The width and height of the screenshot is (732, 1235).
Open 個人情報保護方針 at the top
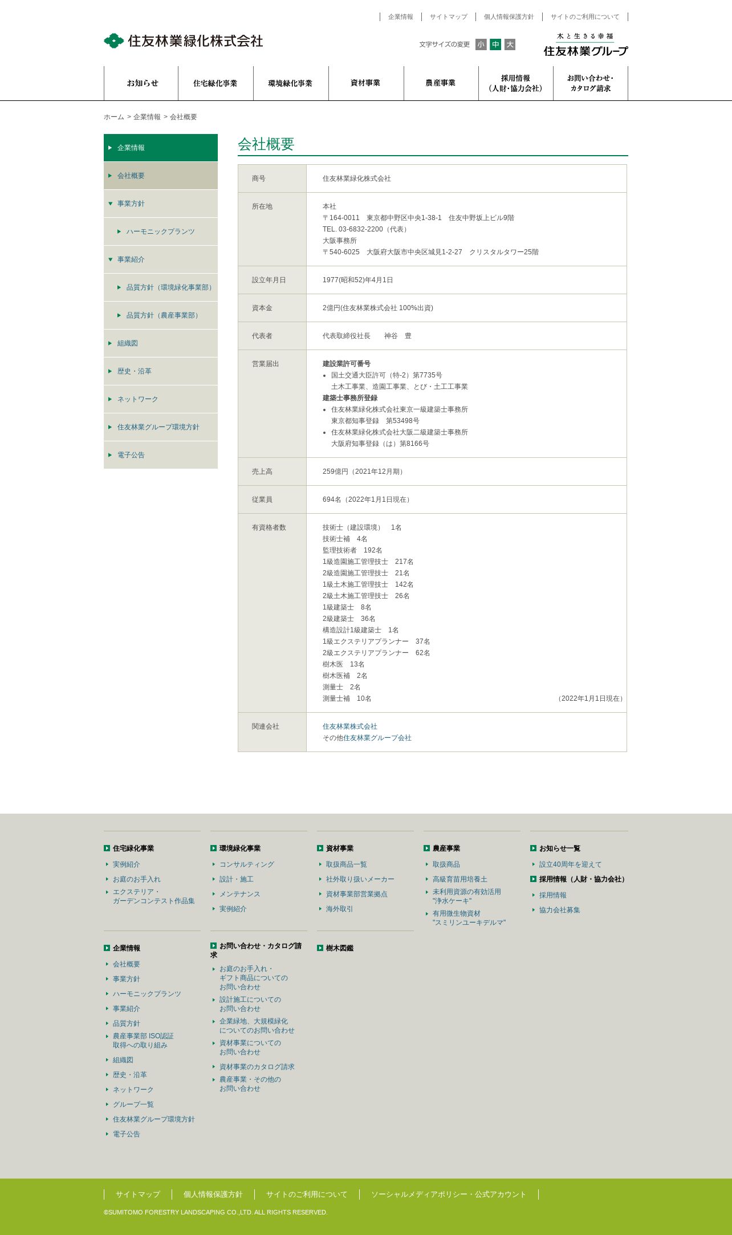509,17
